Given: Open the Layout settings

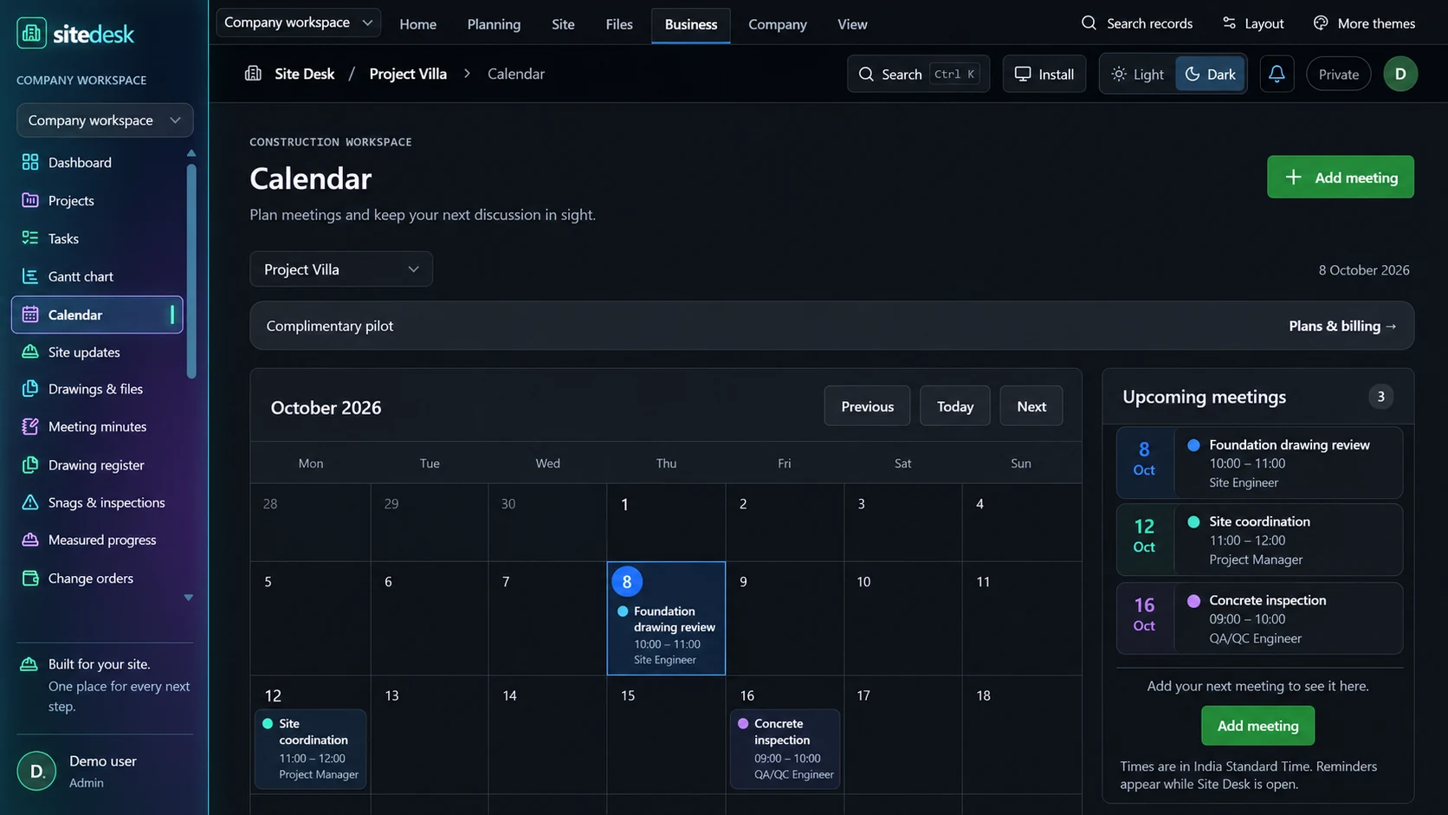Looking at the screenshot, I should [1252, 23].
